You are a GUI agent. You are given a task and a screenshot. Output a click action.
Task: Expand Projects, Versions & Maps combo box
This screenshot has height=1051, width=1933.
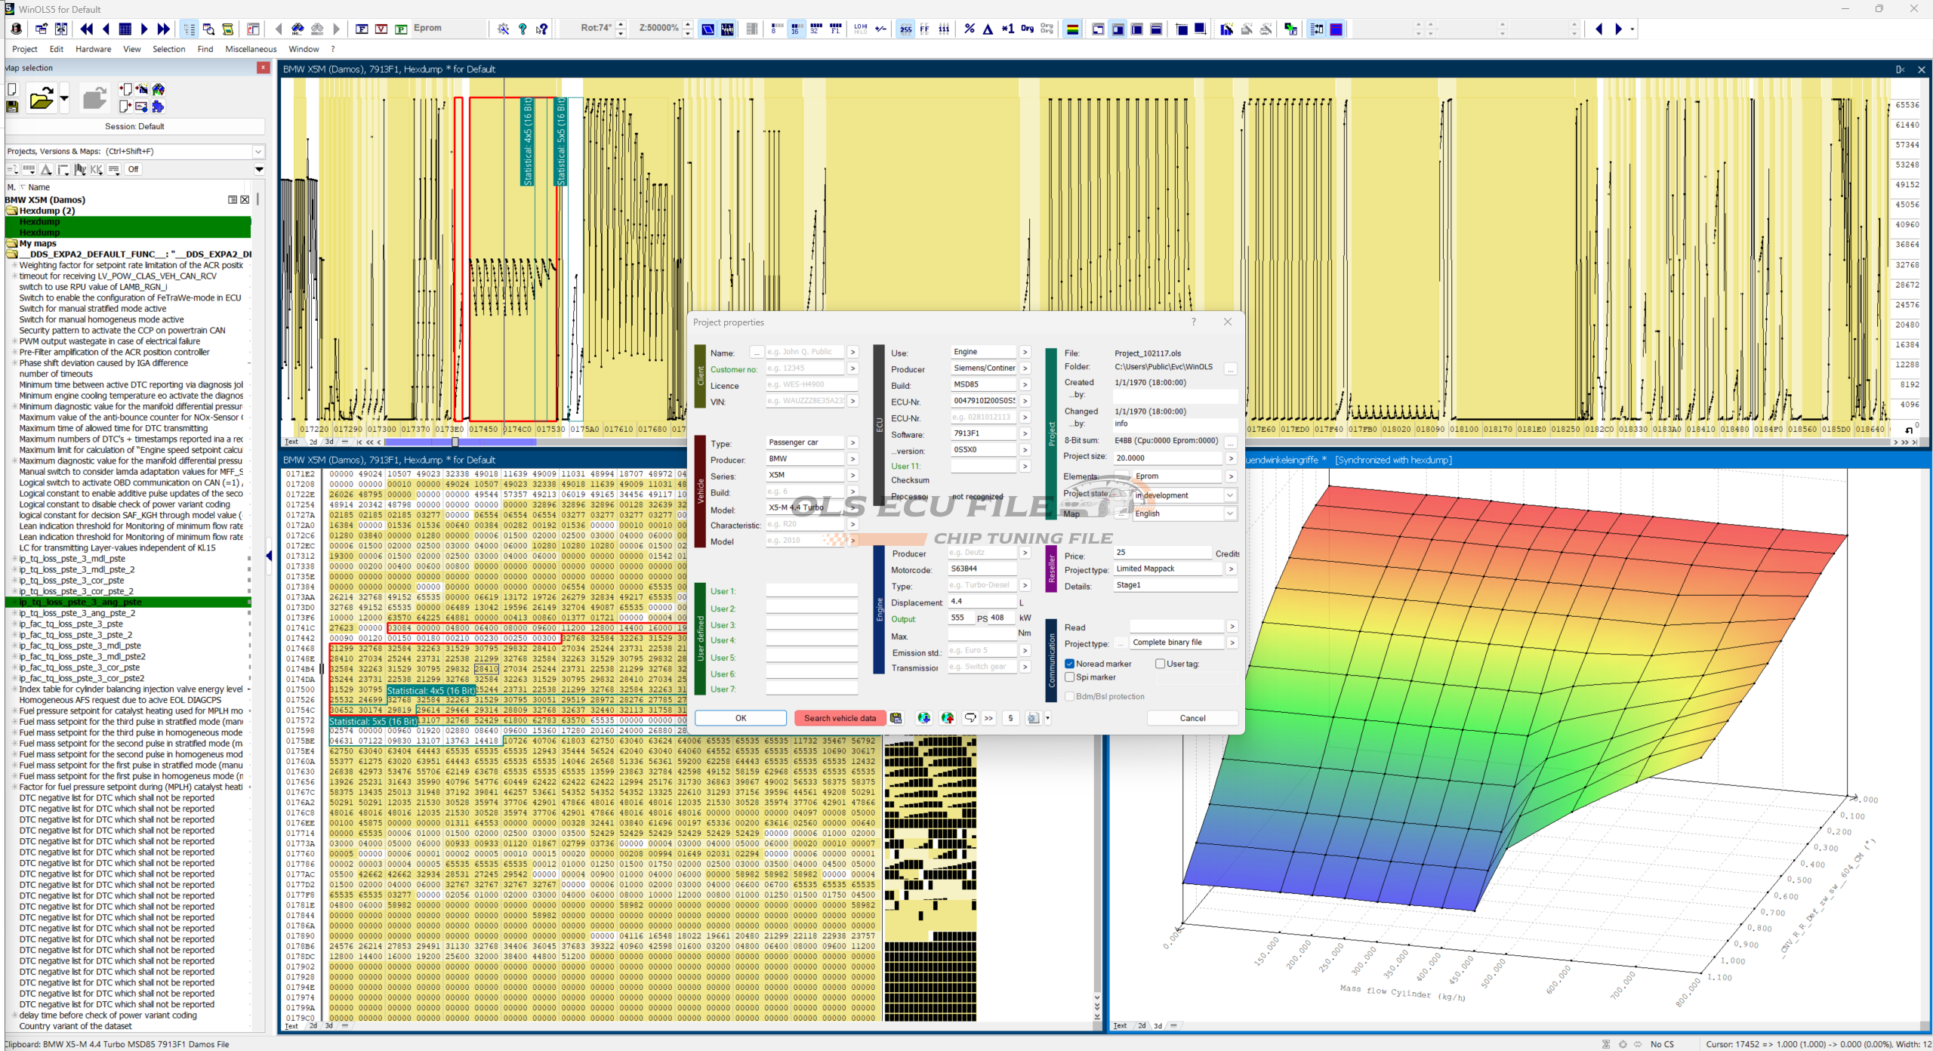tap(258, 152)
